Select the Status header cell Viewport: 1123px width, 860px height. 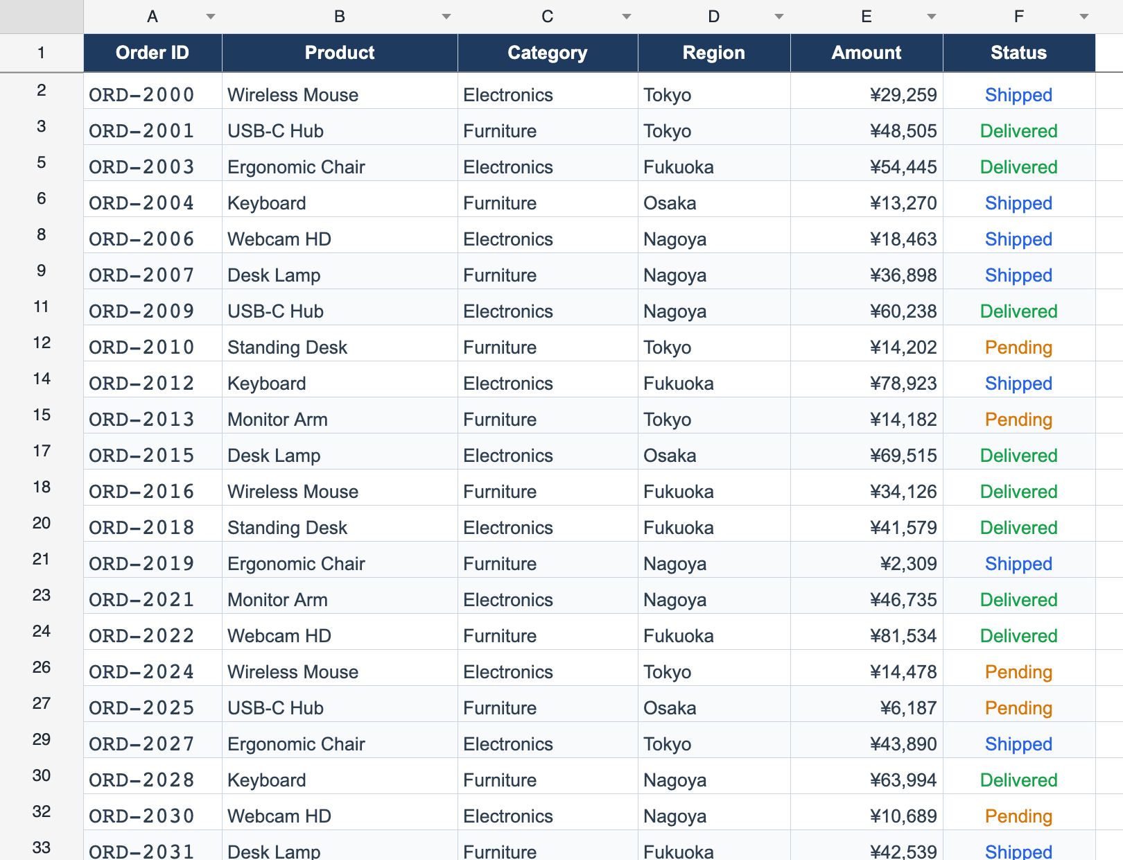click(1019, 53)
